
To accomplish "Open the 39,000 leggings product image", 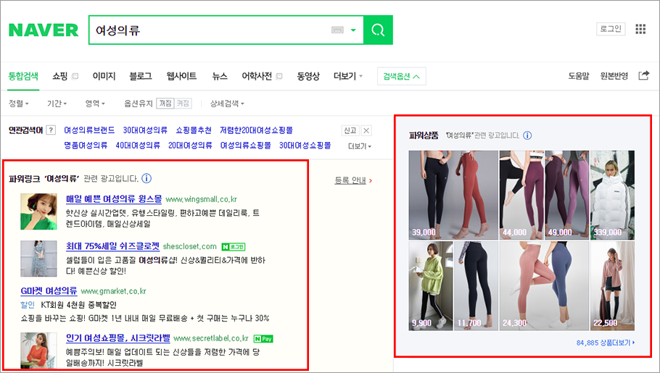I will pyautogui.click(x=453, y=195).
